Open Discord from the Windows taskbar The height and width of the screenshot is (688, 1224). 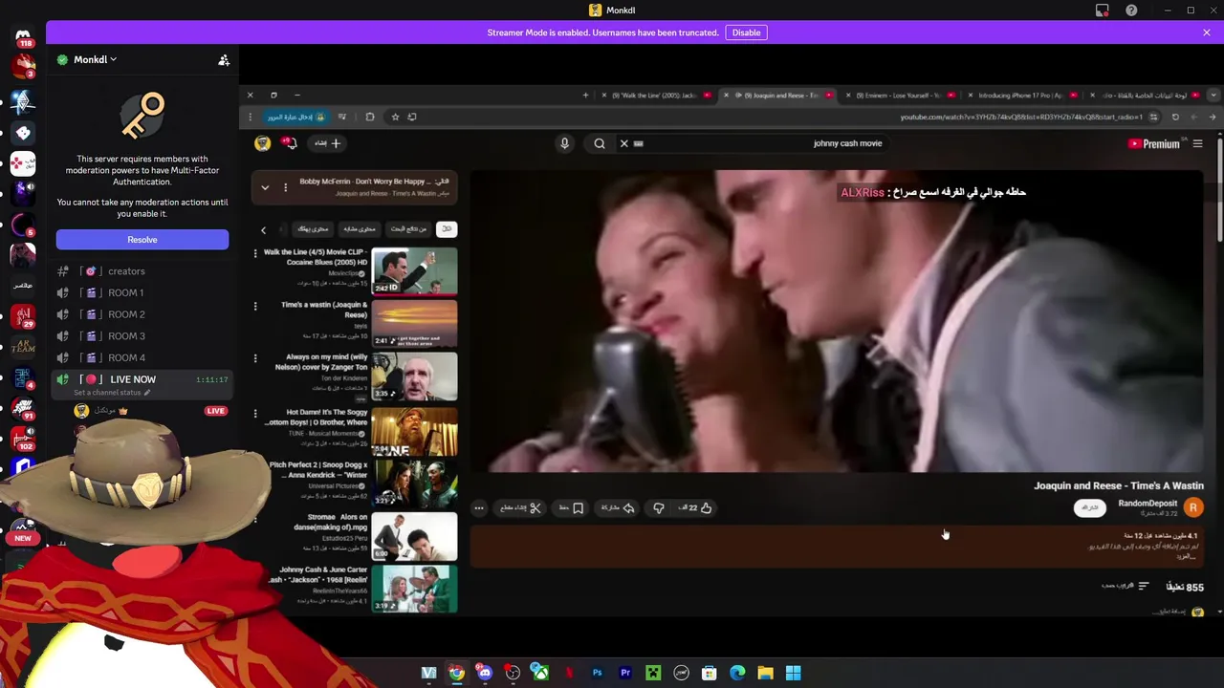(x=485, y=673)
